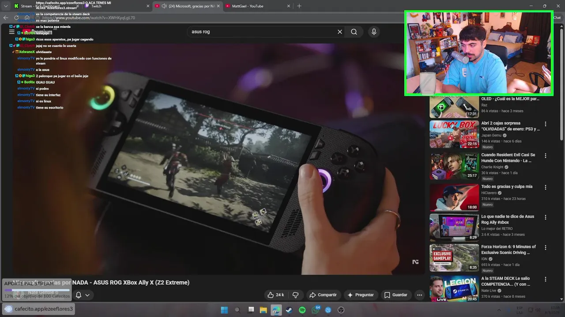This screenshot has height=317, width=565.
Task: Open Steam from the taskbar
Action: [289, 310]
